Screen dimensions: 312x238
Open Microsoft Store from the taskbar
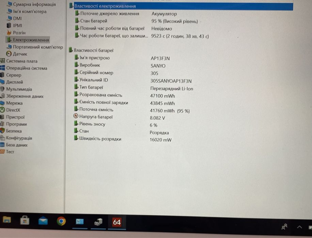(x=25, y=221)
